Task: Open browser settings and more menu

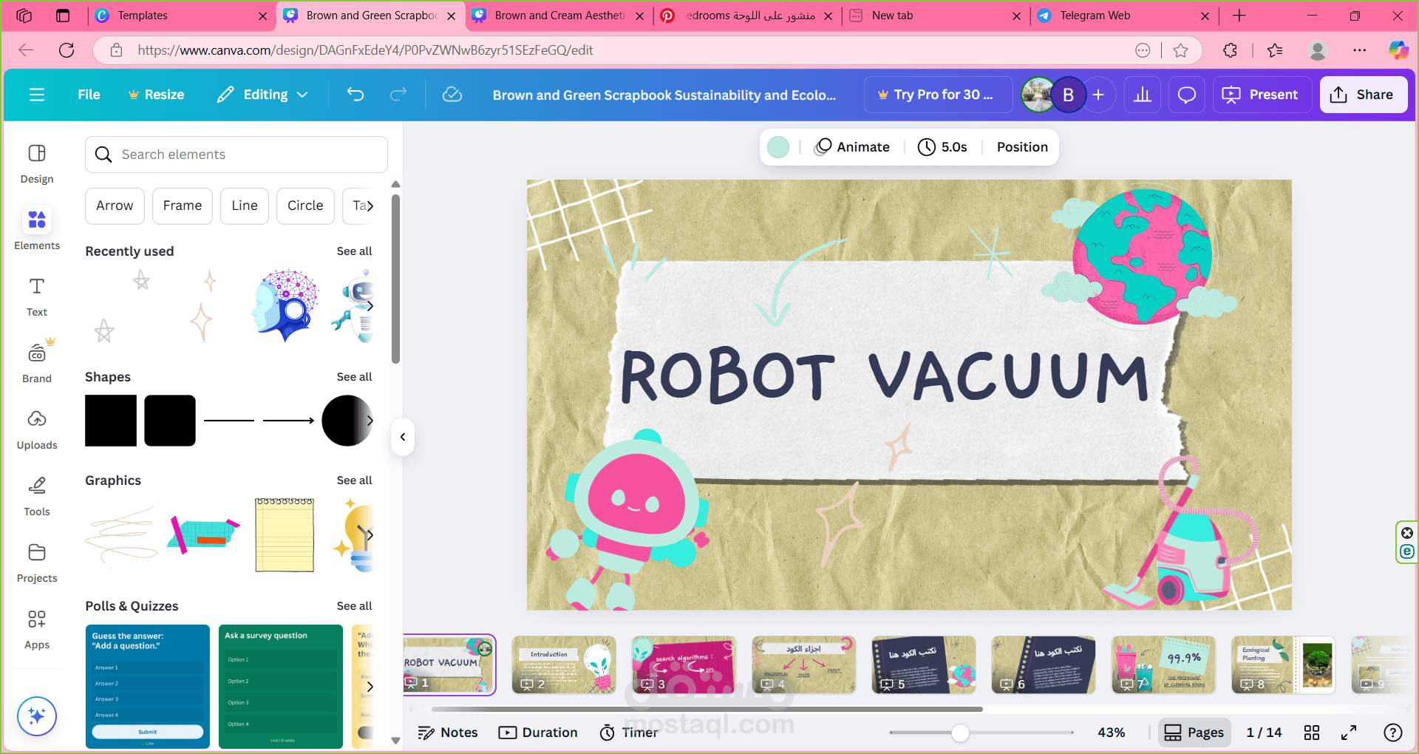Action: point(1360,50)
